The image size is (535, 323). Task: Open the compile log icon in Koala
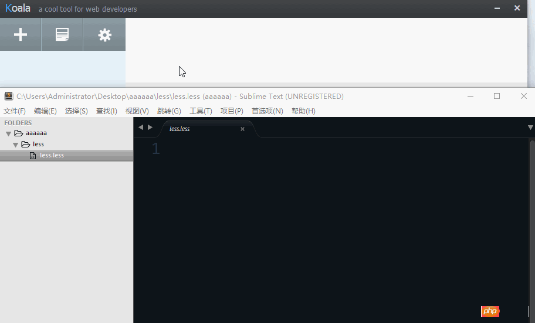coord(62,35)
